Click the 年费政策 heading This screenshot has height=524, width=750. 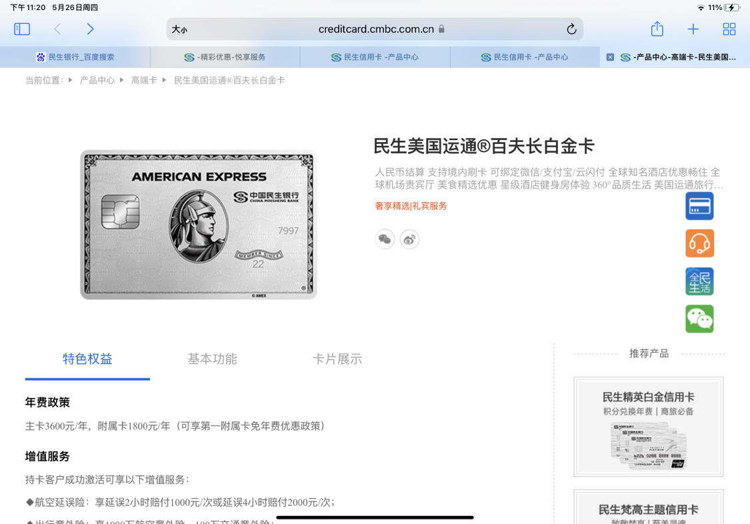click(x=47, y=403)
